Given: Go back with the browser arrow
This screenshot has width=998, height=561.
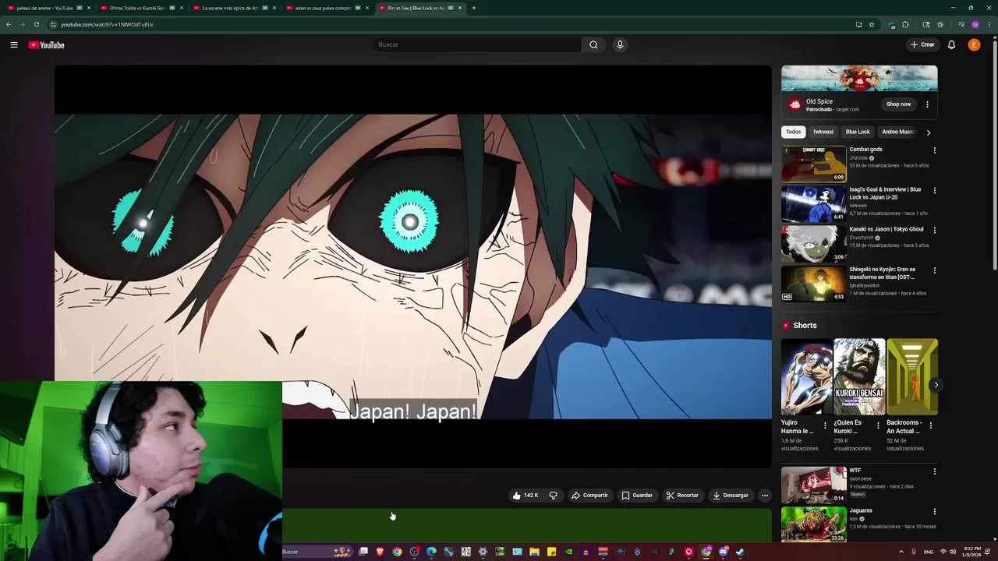Looking at the screenshot, I should click(9, 24).
